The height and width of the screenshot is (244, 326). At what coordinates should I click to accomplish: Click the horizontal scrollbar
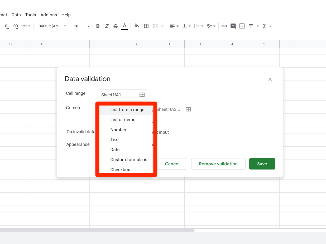click(97, 230)
